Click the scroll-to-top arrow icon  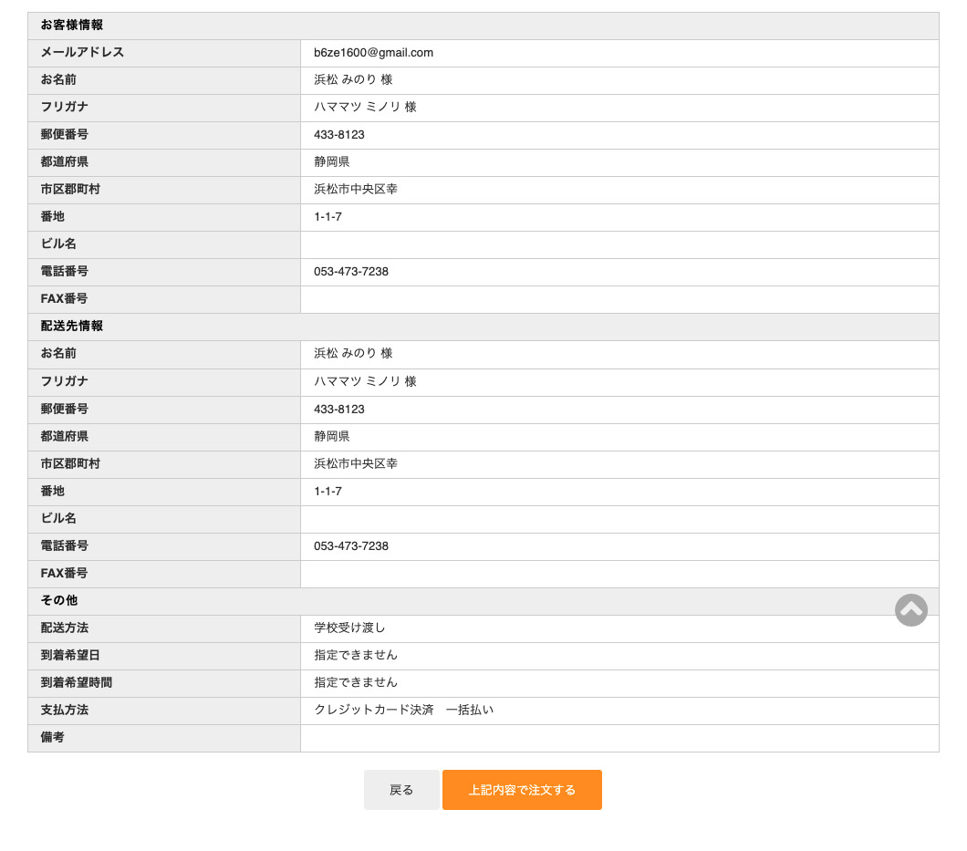(x=910, y=610)
